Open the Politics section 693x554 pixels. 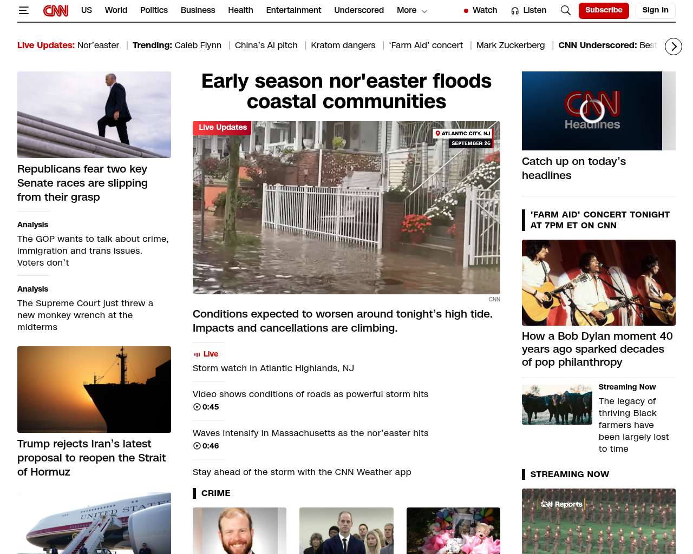point(154,10)
